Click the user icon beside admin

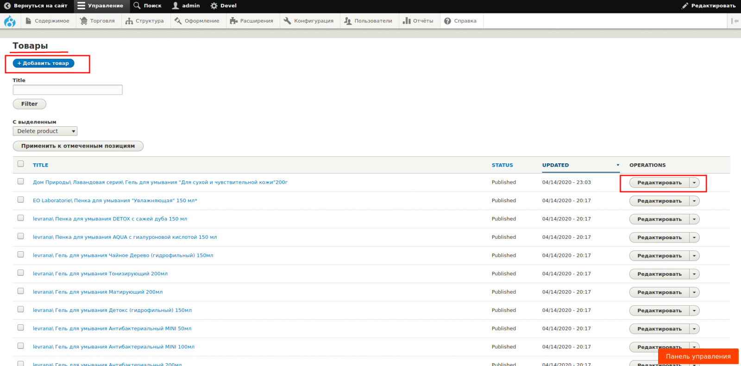[x=176, y=6]
